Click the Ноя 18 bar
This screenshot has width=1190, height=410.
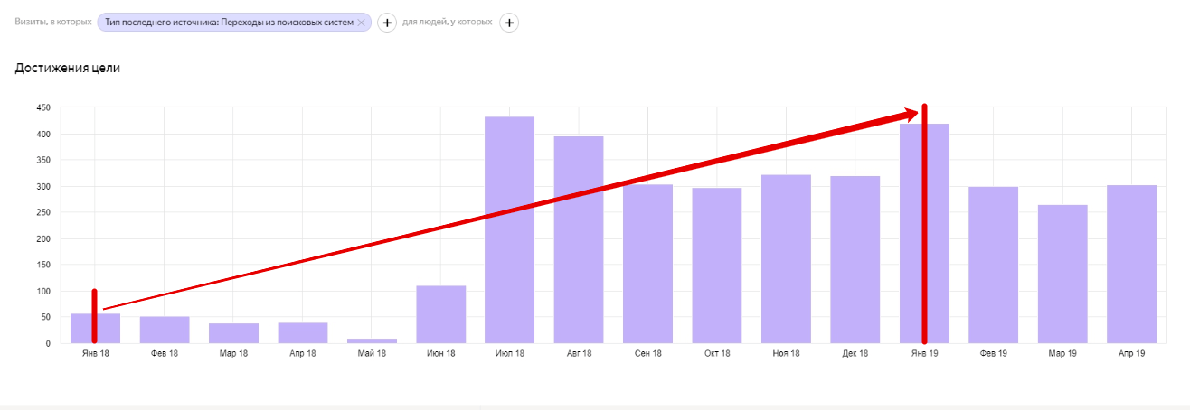[x=786, y=259]
